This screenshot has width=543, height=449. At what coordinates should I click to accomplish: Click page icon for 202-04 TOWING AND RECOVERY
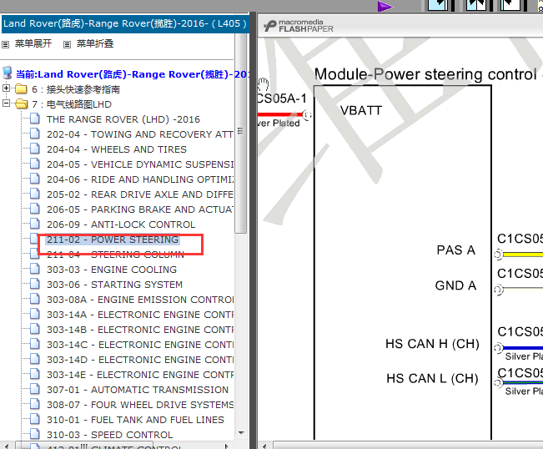[35, 134]
